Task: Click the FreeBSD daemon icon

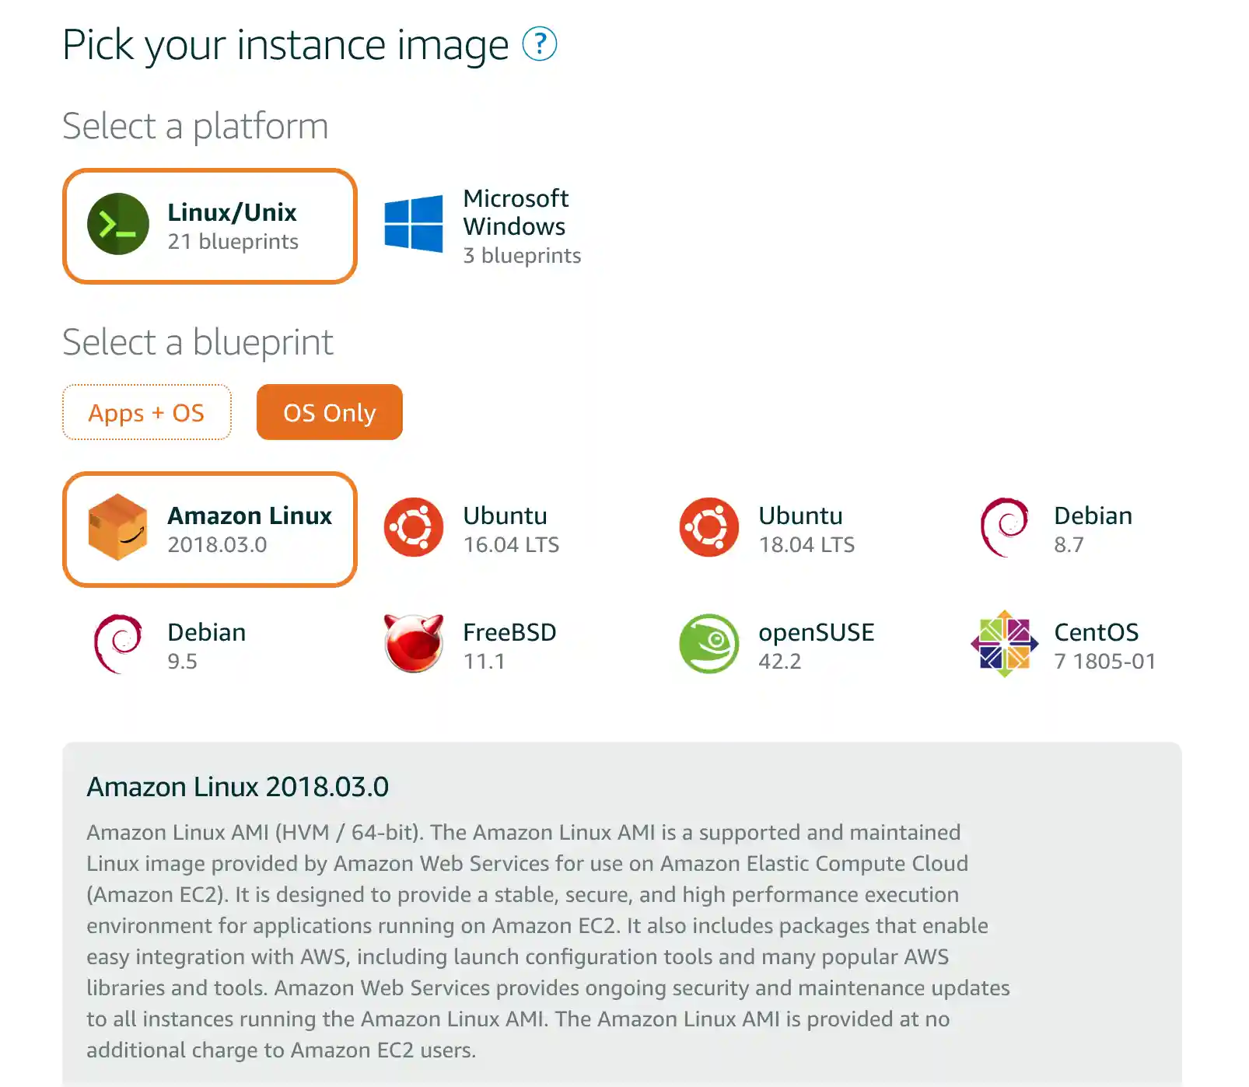Action: coord(413,643)
